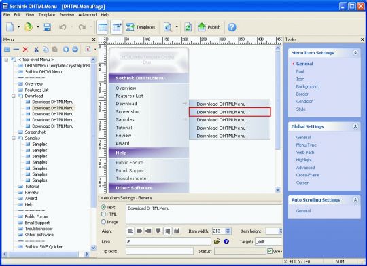
Task: Open the New document dropdown arrow
Action: [18, 27]
